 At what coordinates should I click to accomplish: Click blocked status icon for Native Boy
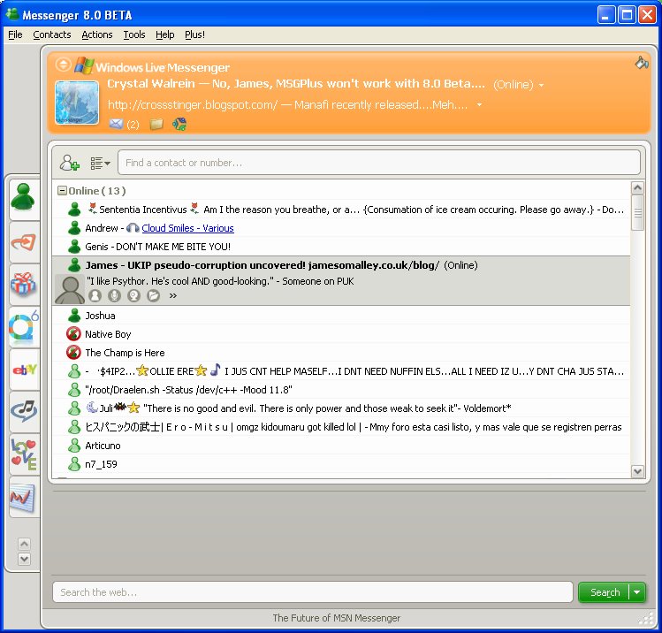(73, 334)
